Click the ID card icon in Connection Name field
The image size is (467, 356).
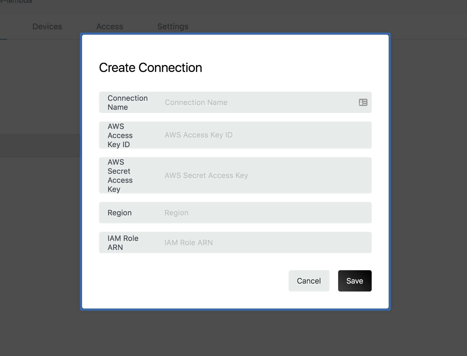363,102
